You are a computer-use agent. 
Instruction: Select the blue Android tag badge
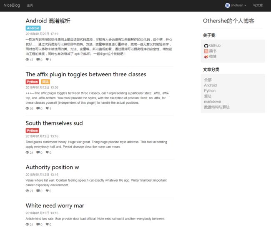33,28
